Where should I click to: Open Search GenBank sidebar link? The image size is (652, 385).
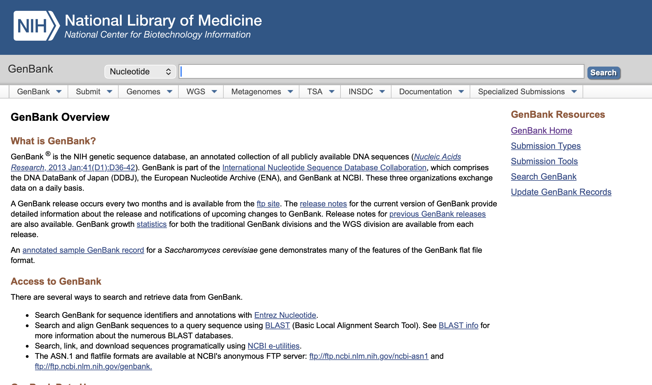pos(544,177)
